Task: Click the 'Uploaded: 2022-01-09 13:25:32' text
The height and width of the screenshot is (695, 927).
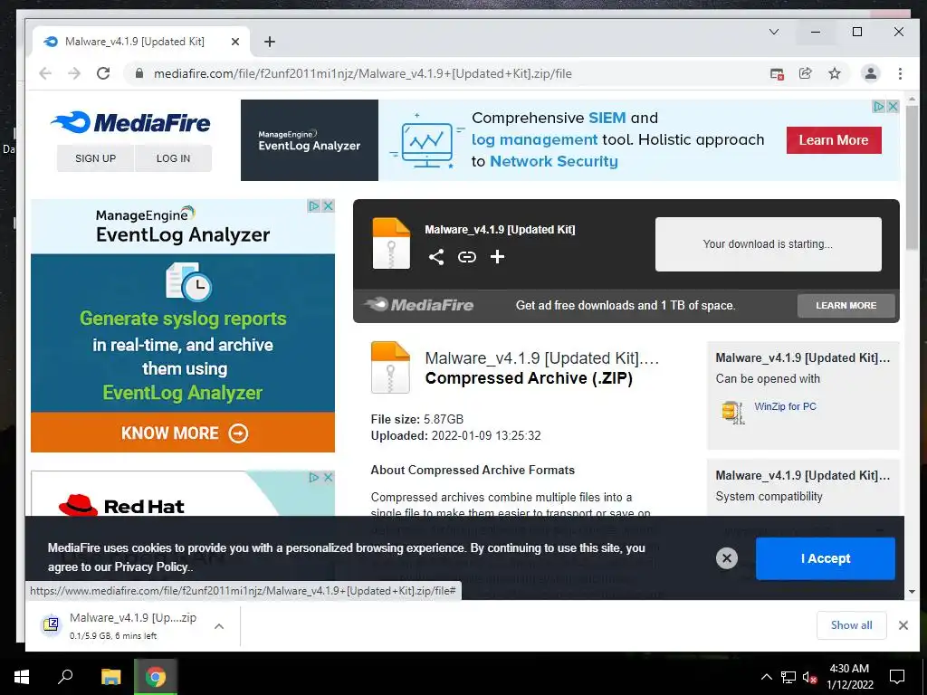Action: tap(455, 435)
